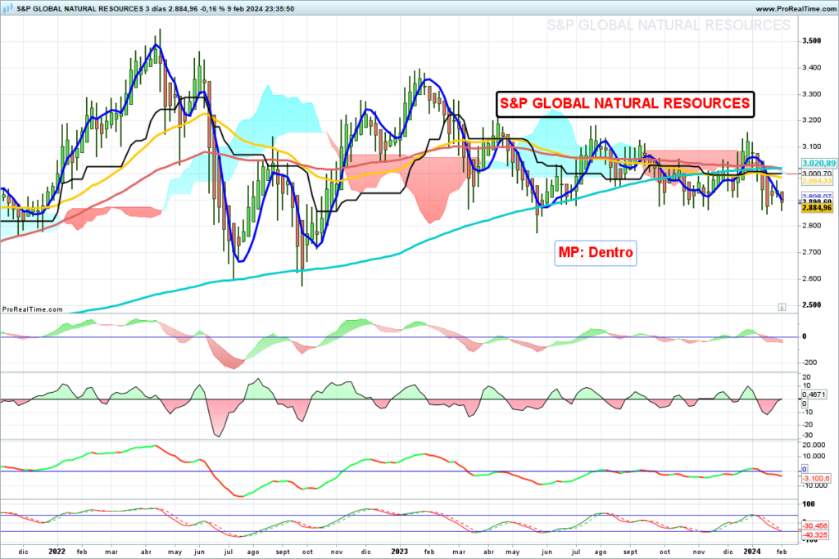Image resolution: width=839 pixels, height=559 pixels.
Task: Click the 2.700 price axis label
Action: (x=812, y=252)
